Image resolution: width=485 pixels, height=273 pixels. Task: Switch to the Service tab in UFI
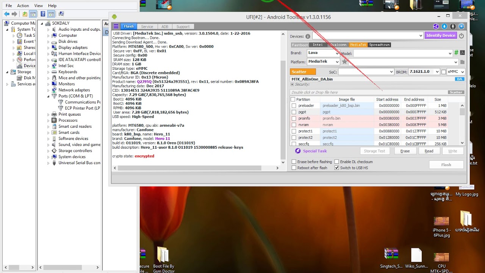[147, 27]
